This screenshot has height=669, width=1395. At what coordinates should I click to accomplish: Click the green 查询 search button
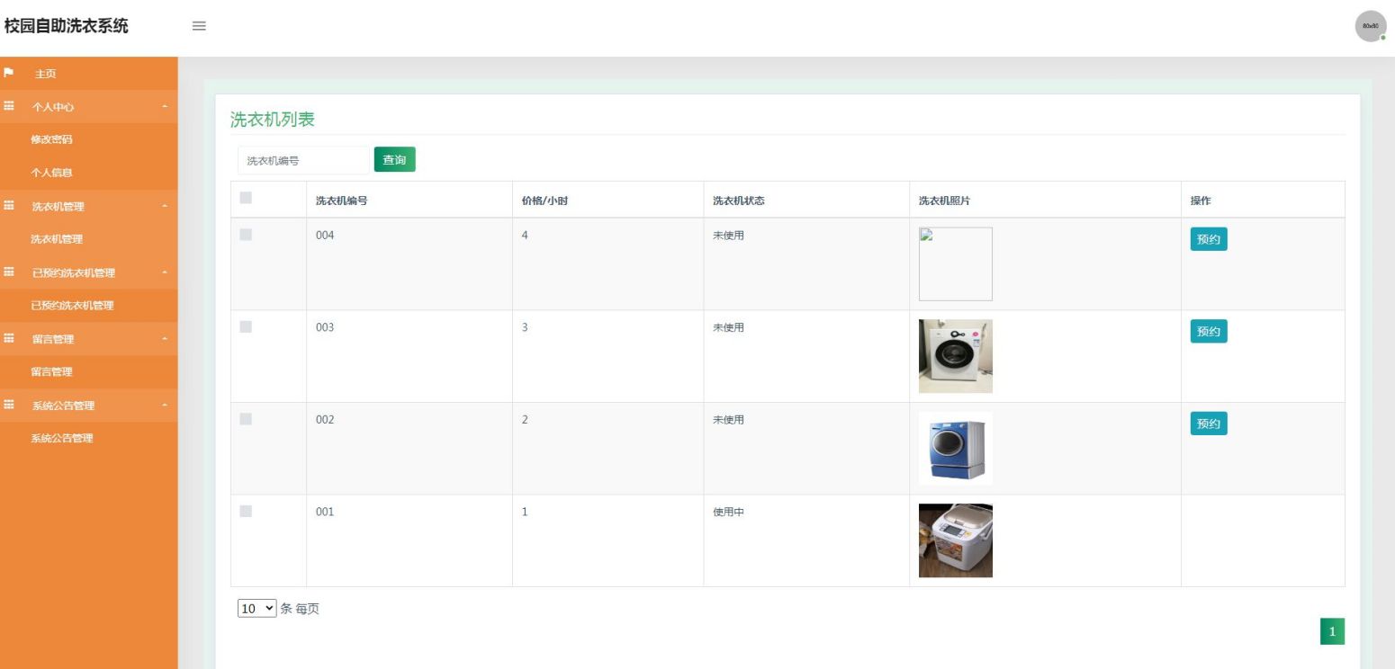pos(394,159)
